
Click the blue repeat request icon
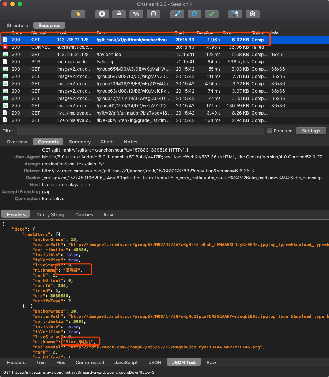click(194, 14)
